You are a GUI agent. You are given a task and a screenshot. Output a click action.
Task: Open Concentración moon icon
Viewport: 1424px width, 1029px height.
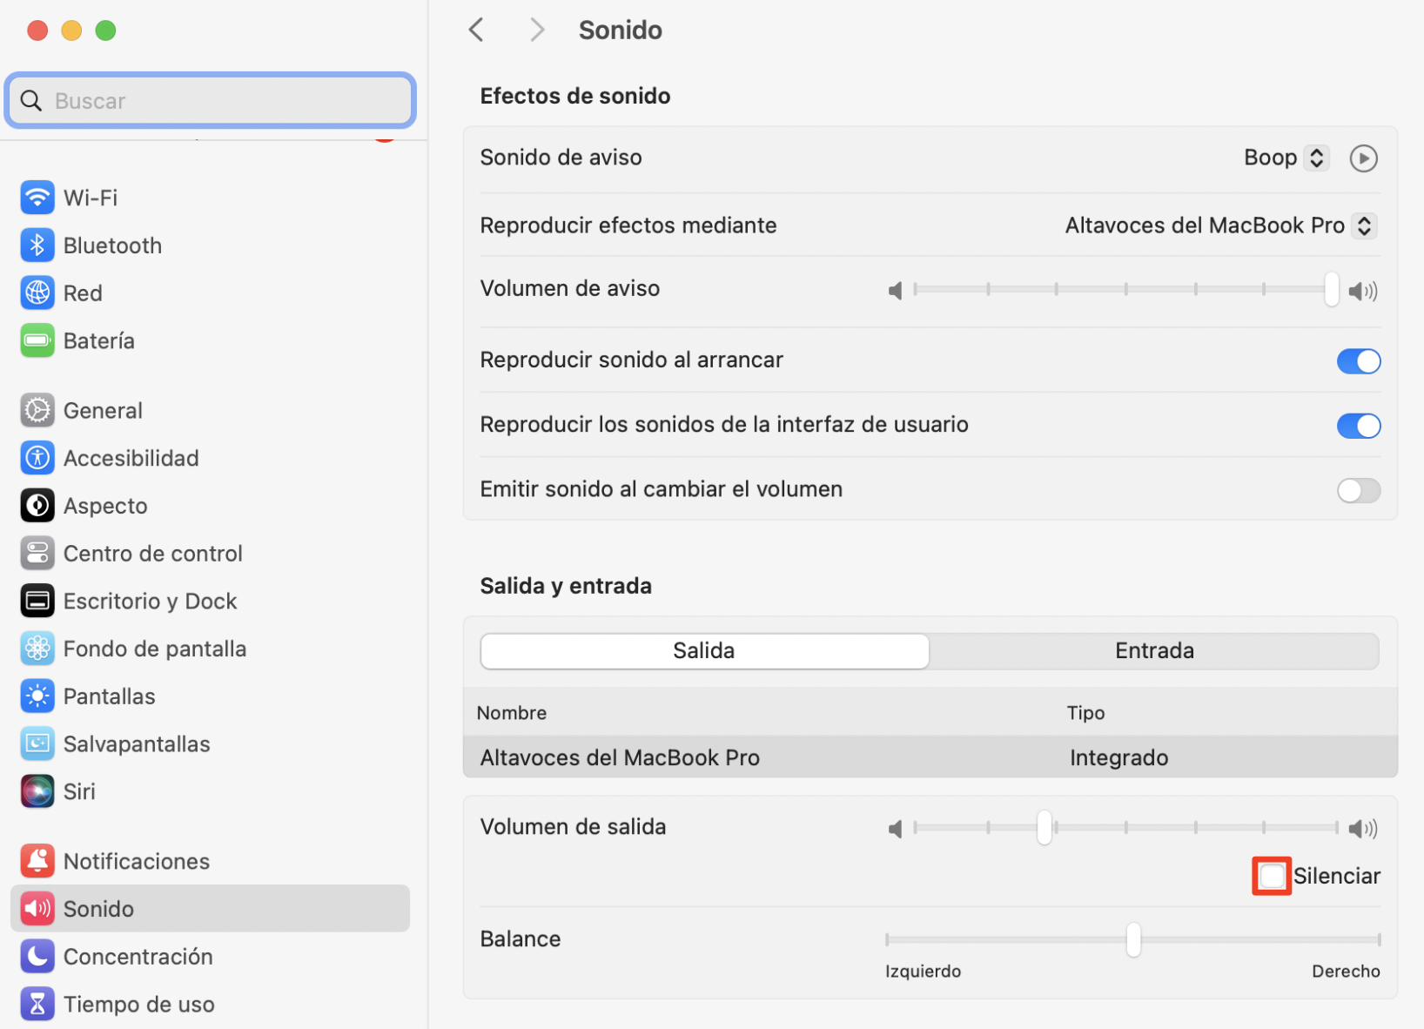[x=37, y=956]
